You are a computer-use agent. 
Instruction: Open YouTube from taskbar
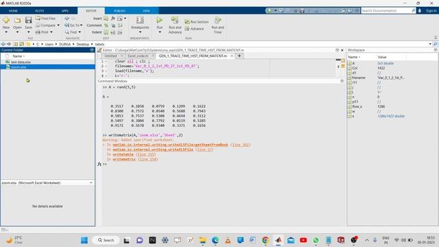tap(303, 240)
